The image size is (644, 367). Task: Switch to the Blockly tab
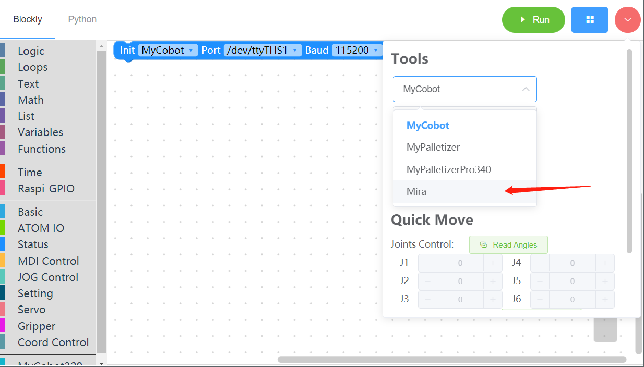point(28,19)
